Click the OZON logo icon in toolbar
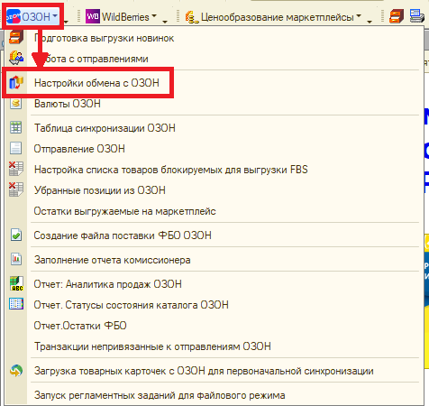This screenshot has width=429, height=406. point(14,16)
